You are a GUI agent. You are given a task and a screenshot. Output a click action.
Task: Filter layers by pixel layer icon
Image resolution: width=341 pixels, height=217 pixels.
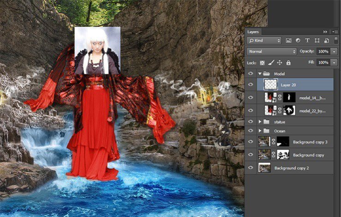click(288, 41)
